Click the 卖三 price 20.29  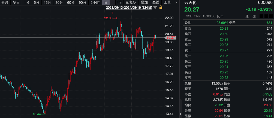tap(224, 39)
